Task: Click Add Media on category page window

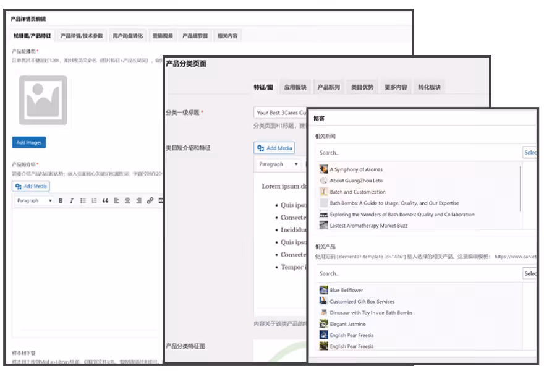Action: 274,148
